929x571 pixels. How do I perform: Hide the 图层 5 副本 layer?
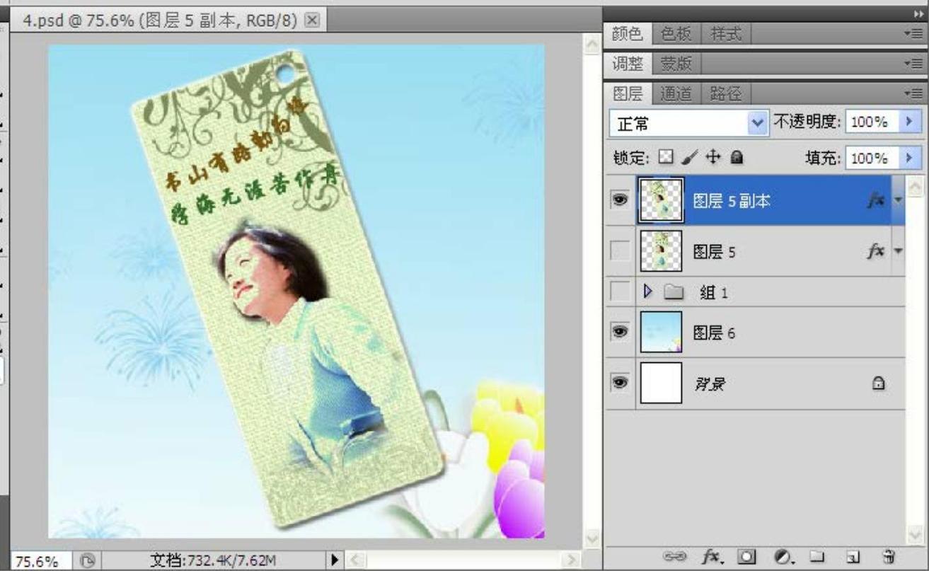(x=620, y=201)
